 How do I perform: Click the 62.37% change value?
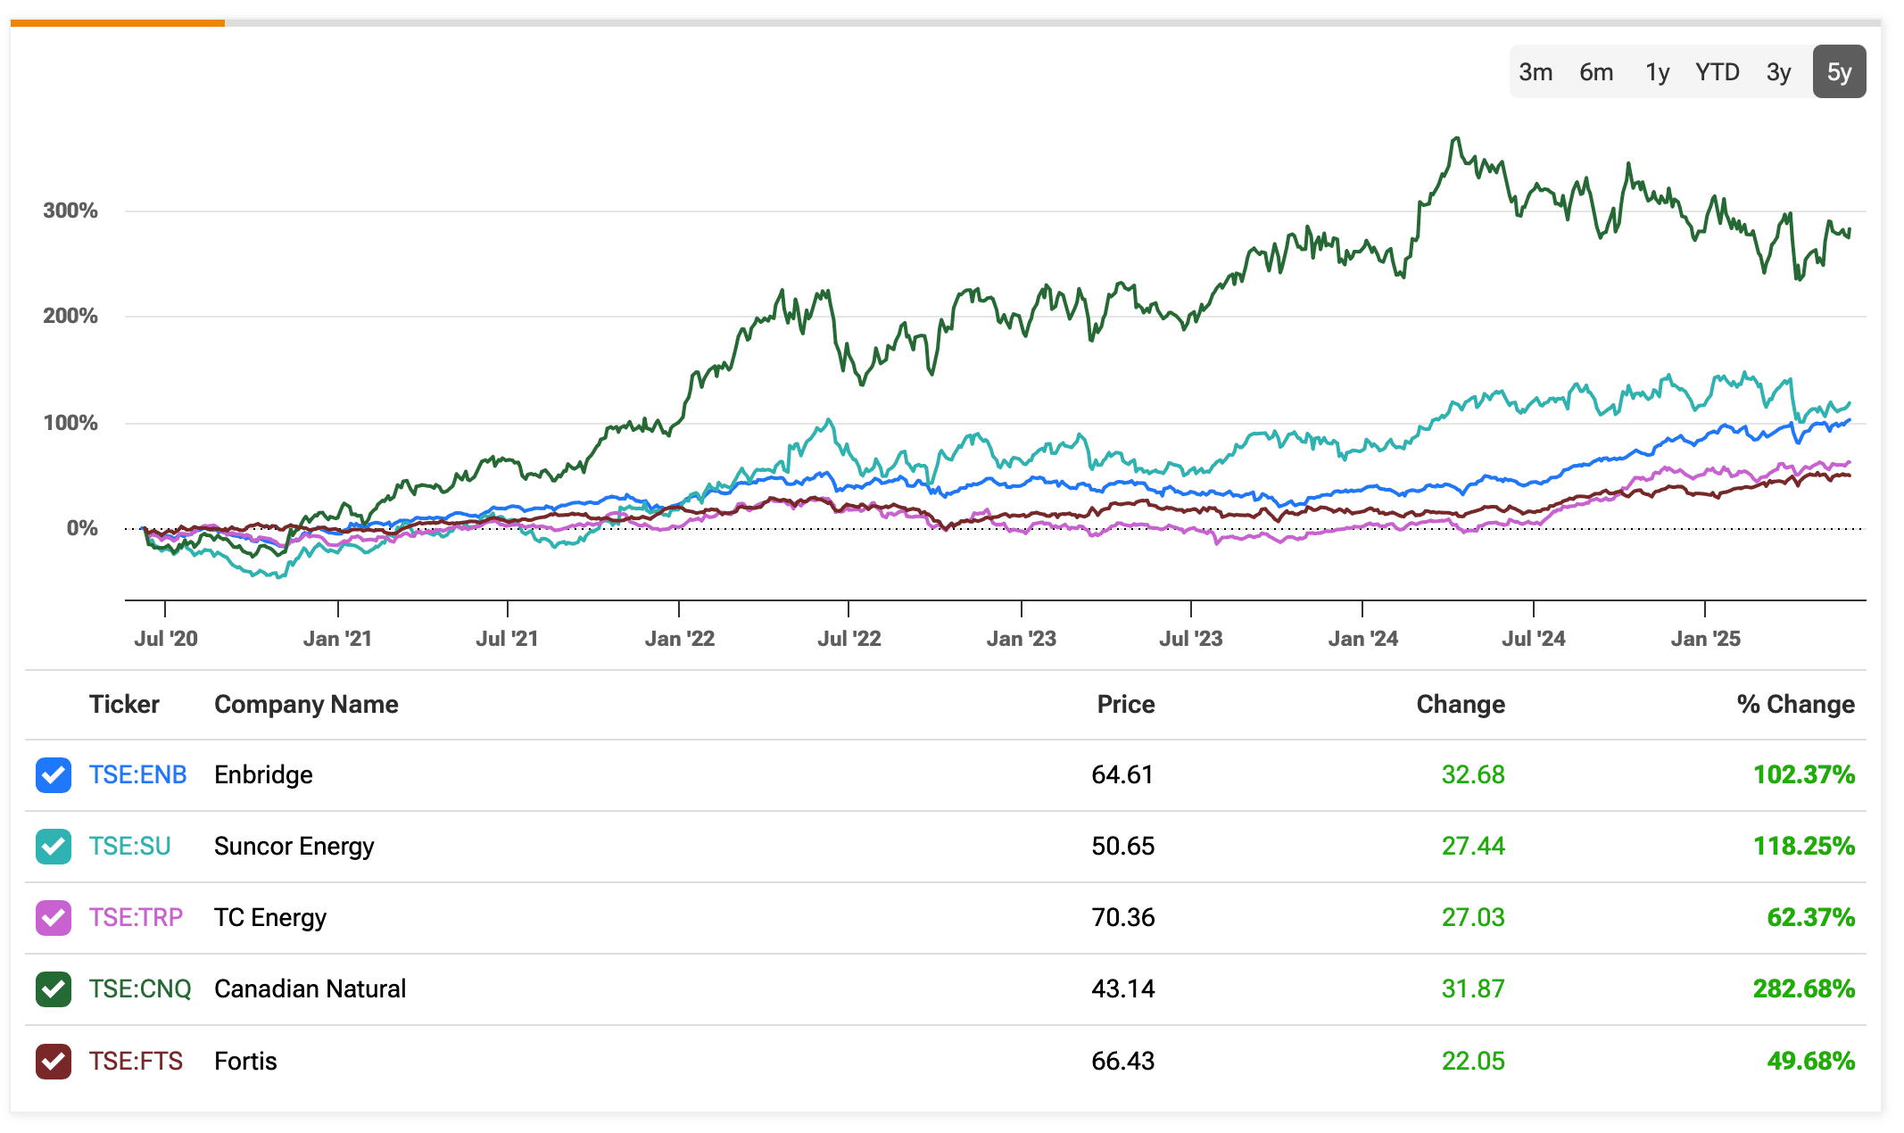(x=1811, y=917)
